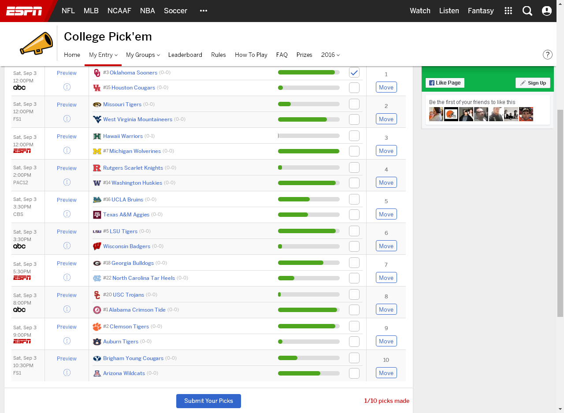Screen dimensions: 564x413
Task: Submit Your Picks button
Action: pos(208,401)
